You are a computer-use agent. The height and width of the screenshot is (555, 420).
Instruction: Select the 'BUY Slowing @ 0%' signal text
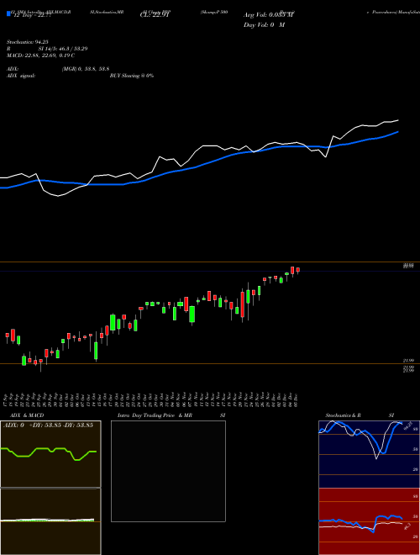[x=132, y=76]
